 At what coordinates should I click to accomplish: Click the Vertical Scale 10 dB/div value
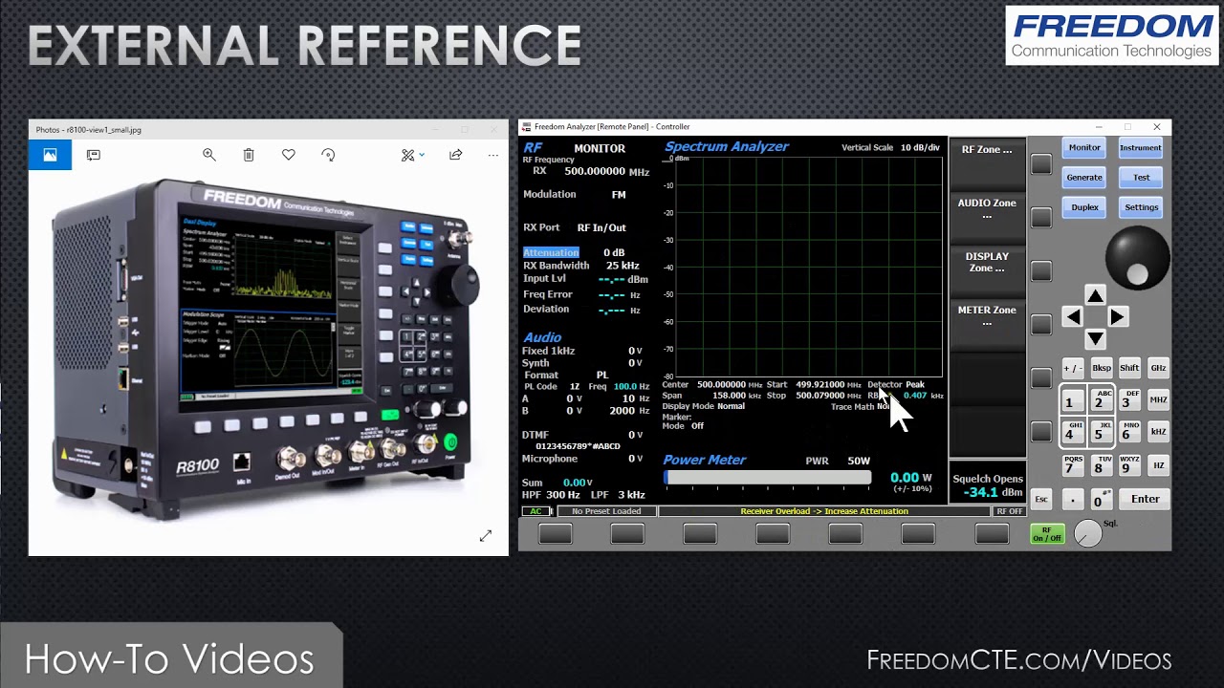[920, 148]
